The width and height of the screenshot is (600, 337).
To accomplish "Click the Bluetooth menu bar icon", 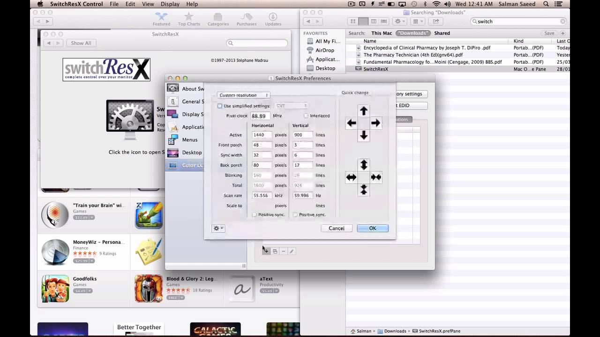I will point(425,4).
